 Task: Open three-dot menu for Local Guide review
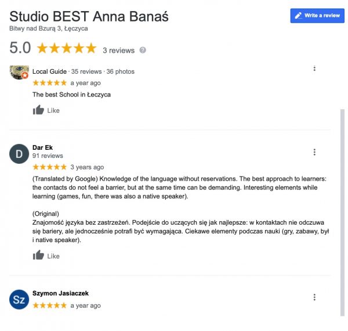(x=314, y=69)
